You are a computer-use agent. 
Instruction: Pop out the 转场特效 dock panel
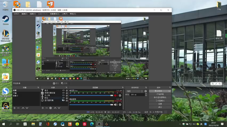pos(146,87)
